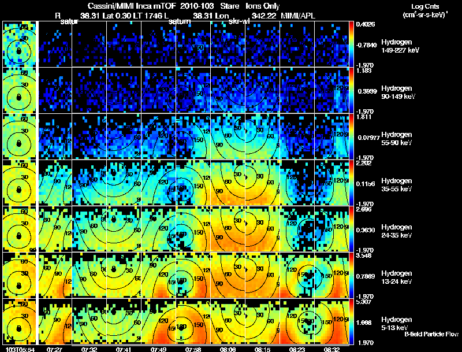Select the 'Hydrogen 13-24 keV' row label
This screenshot has width=462, height=352.
397,277
